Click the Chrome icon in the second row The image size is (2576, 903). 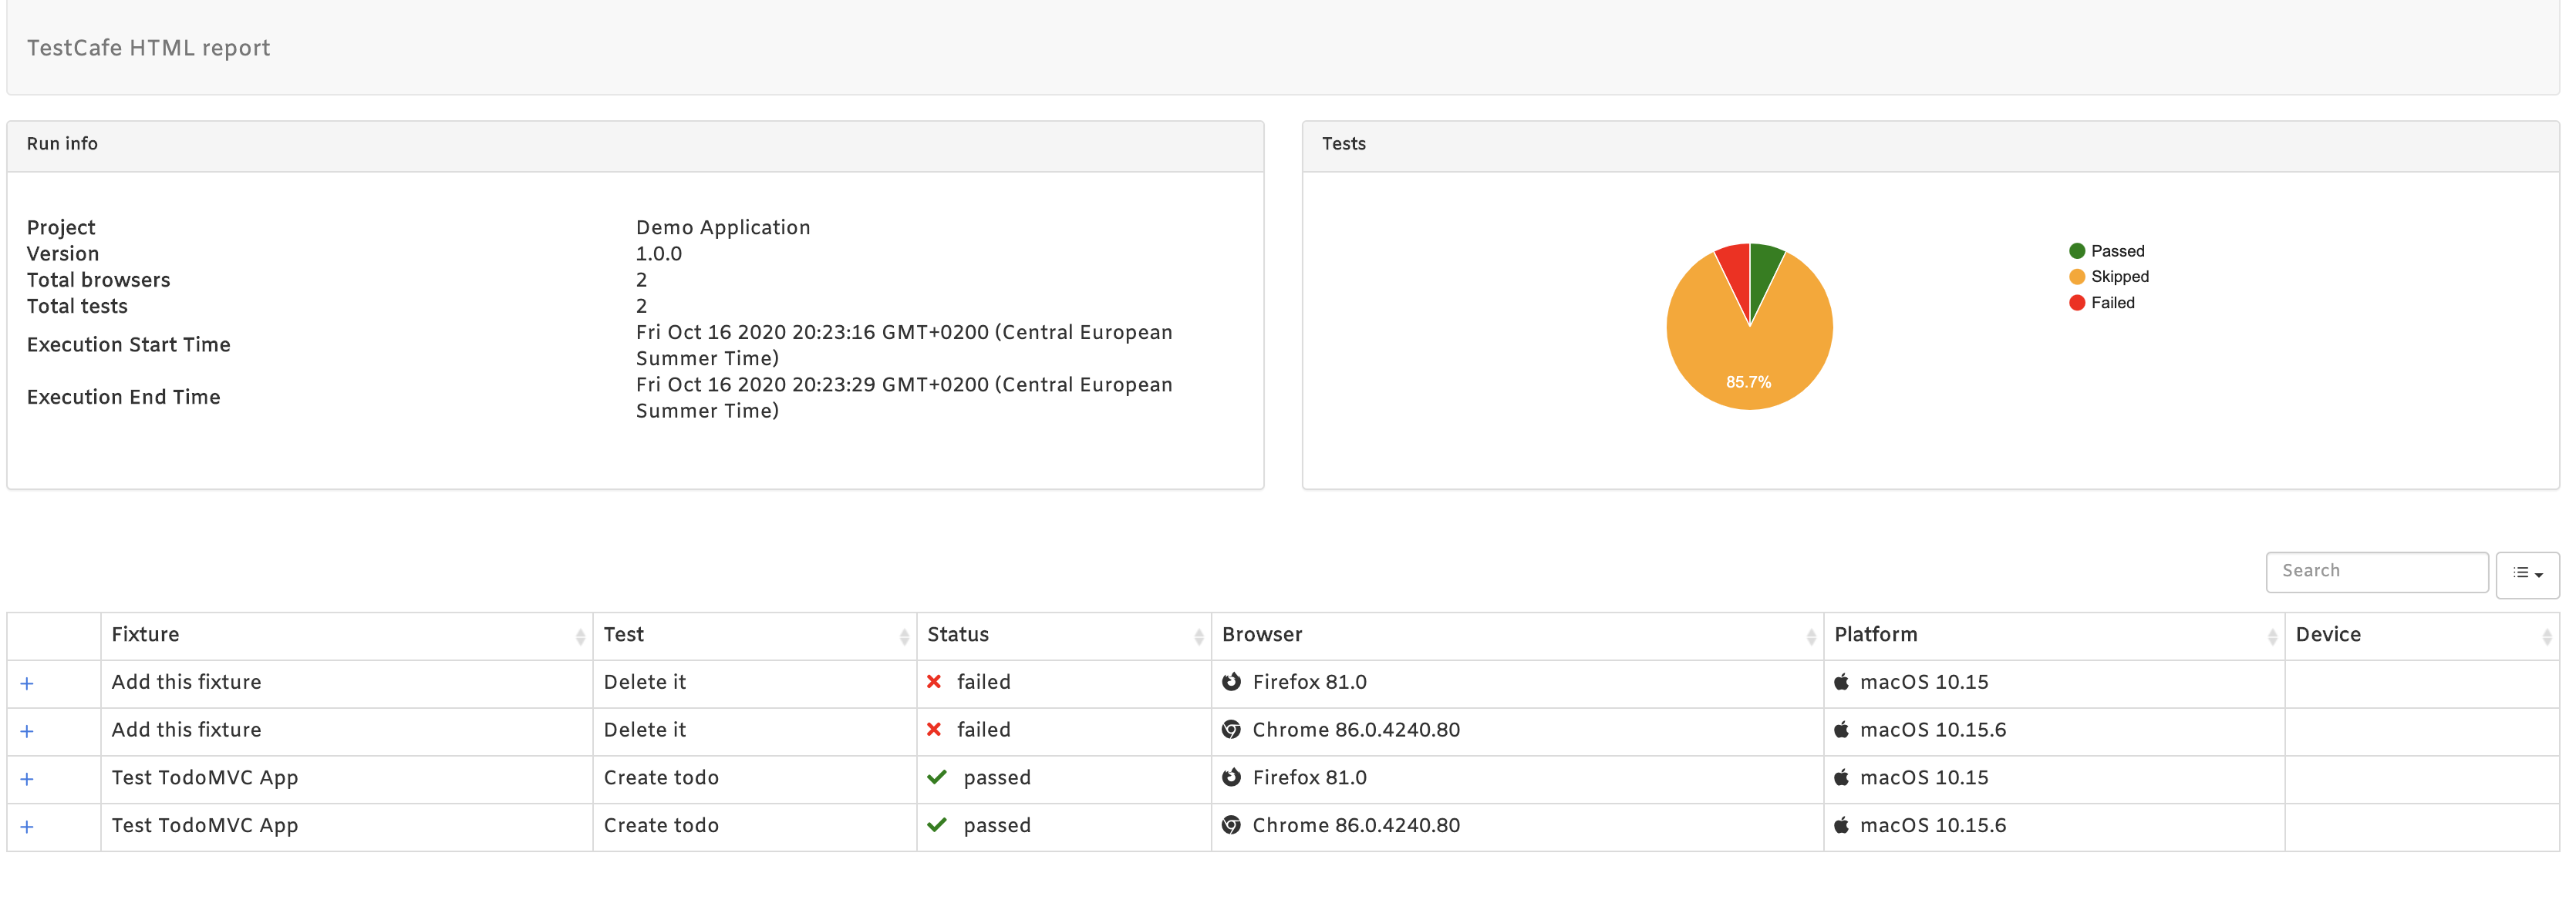(x=1231, y=730)
